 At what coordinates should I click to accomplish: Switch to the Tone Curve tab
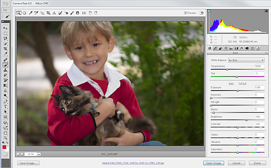pos(215,48)
